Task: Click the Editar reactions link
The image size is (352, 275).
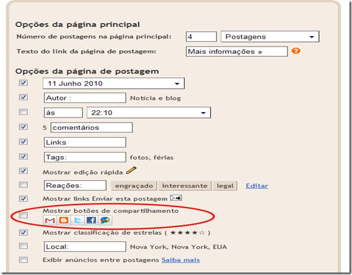Action: 257,186
